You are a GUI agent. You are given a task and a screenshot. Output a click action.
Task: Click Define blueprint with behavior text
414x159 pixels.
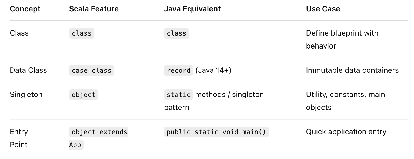342,40
